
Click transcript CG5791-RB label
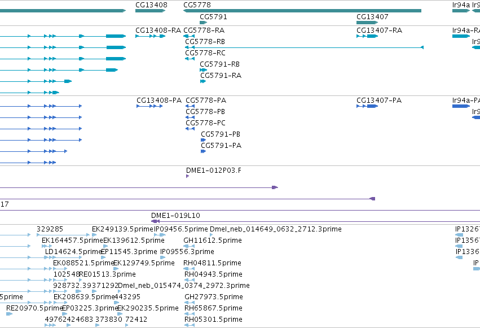point(219,64)
